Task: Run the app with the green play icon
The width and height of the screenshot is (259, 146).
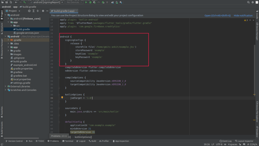Action: pyautogui.click(x=86, y=2)
